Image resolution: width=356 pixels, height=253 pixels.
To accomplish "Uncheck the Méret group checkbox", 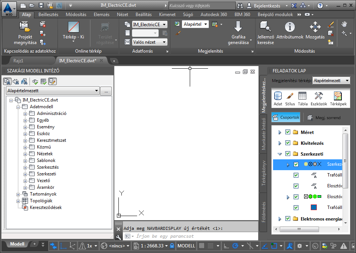I will click(x=288, y=132).
